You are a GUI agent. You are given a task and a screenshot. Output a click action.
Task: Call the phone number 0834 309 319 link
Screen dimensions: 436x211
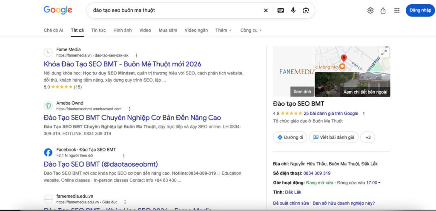pyautogui.click(x=317, y=173)
